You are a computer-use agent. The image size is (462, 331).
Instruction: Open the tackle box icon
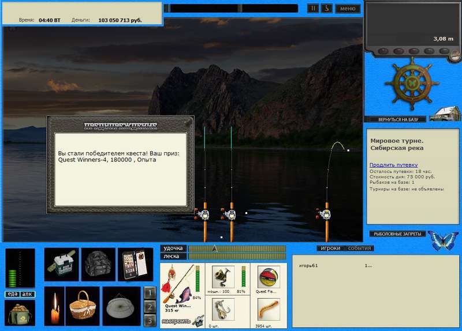point(62,265)
